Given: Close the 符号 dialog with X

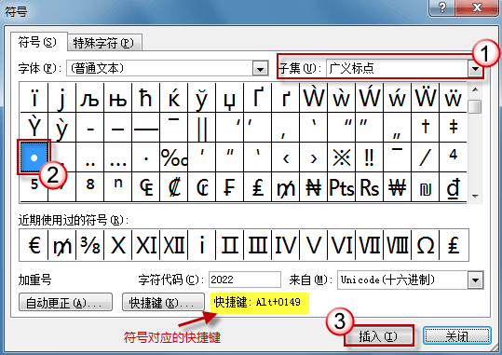Looking at the screenshot, I should coord(477,7).
